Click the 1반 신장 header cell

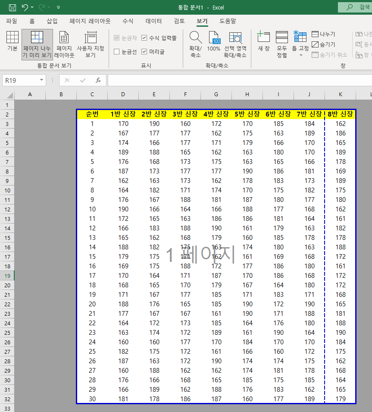pyautogui.click(x=123, y=114)
